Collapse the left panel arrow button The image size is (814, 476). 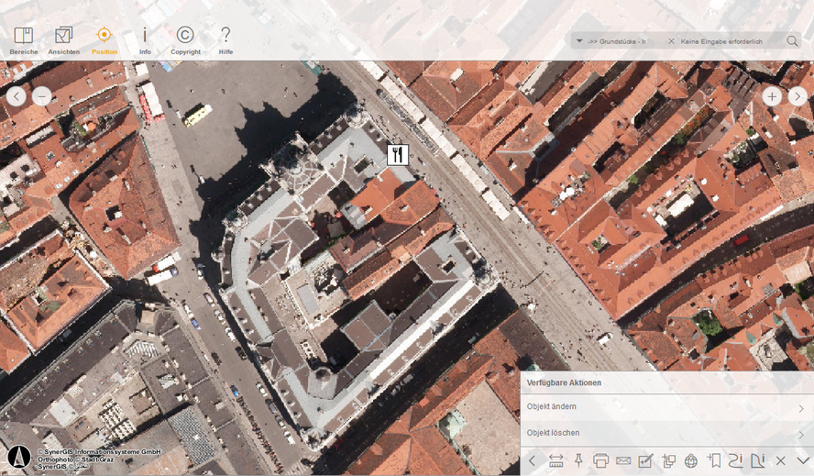[x=17, y=96]
